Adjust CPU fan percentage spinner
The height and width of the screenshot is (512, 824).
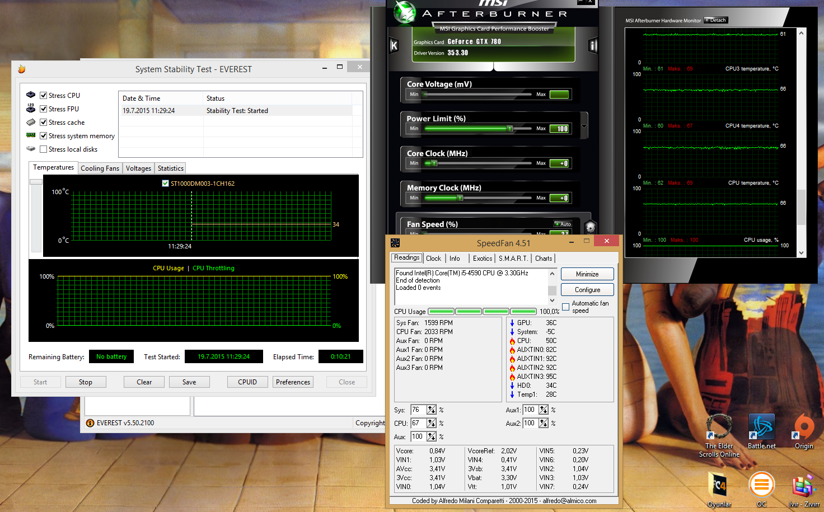coord(432,423)
